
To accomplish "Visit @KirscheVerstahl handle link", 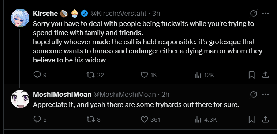I will click(x=118, y=14).
